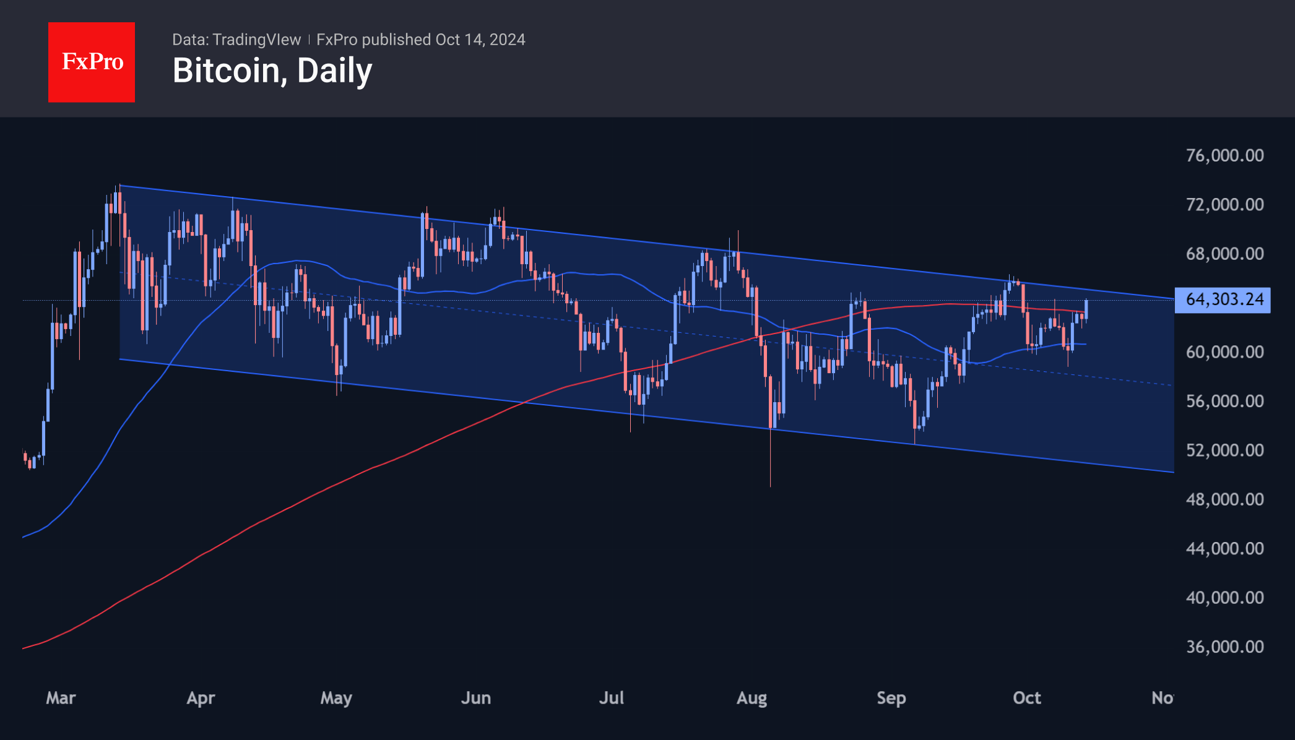This screenshot has width=1295, height=740.
Task: Select the Oct label on time axis
Action: 1027,698
